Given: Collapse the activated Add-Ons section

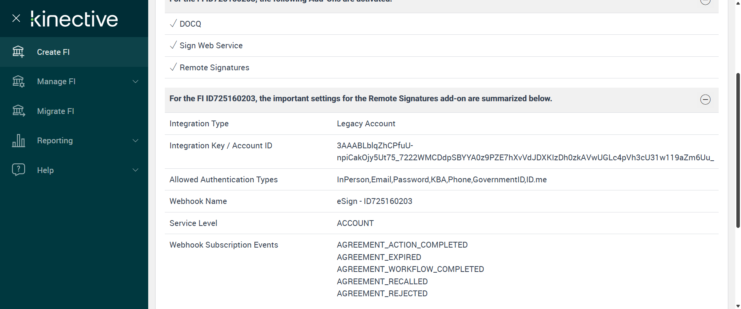Looking at the screenshot, I should coord(705,2).
